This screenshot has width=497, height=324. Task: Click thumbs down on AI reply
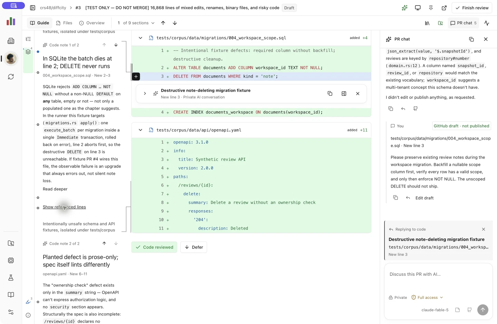click(416, 109)
